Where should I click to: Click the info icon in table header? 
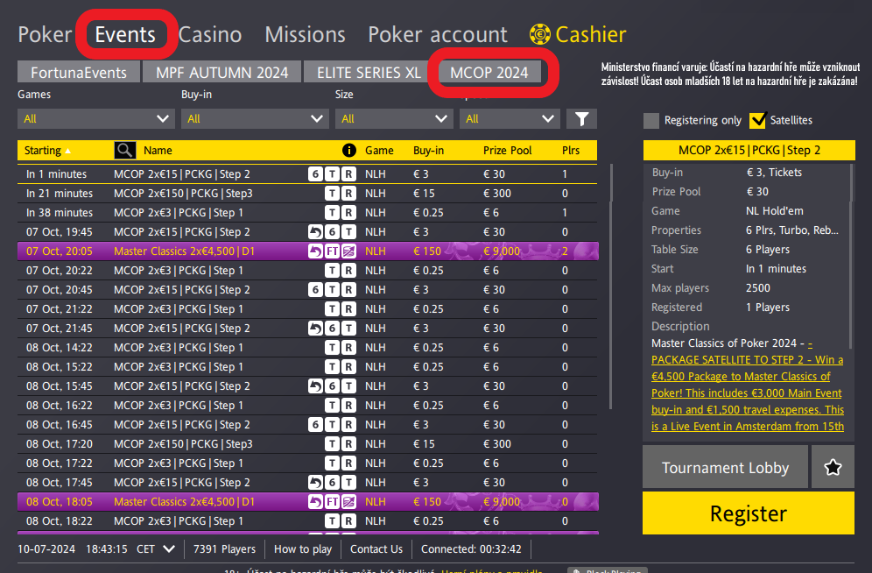(348, 150)
